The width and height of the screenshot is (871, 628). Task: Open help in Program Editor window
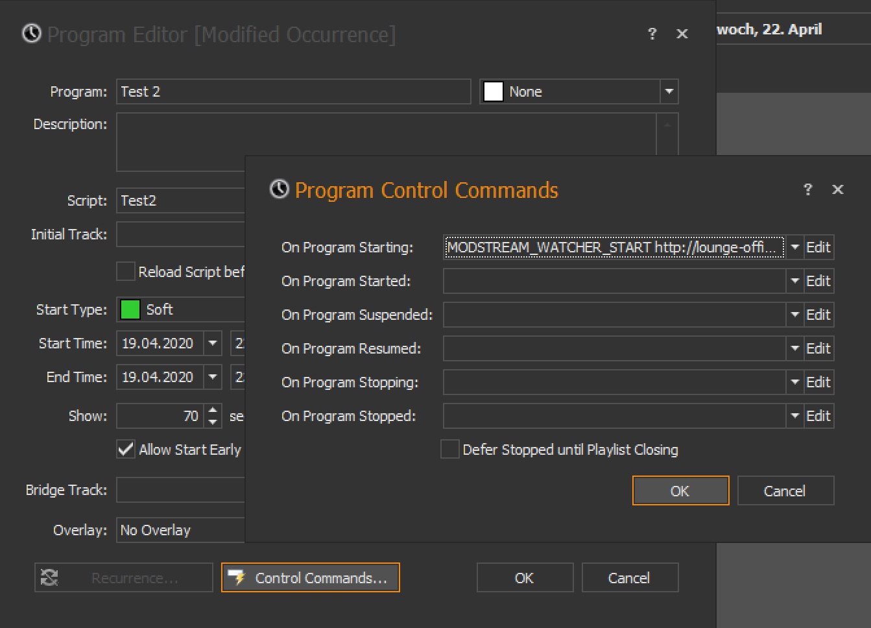[x=652, y=34]
